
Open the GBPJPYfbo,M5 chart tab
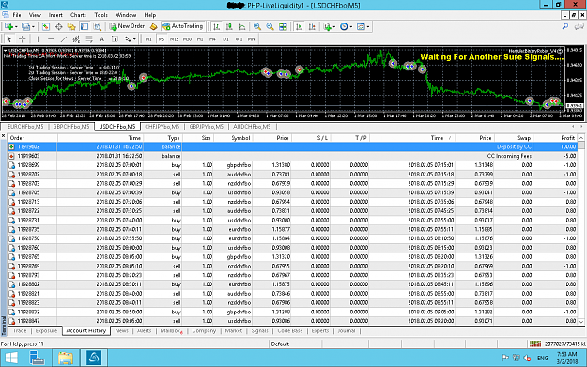coord(207,127)
